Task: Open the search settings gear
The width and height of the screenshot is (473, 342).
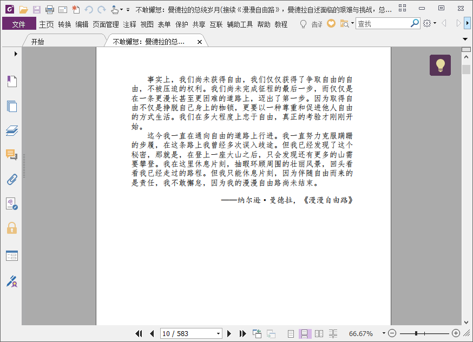Action: pyautogui.click(x=427, y=23)
